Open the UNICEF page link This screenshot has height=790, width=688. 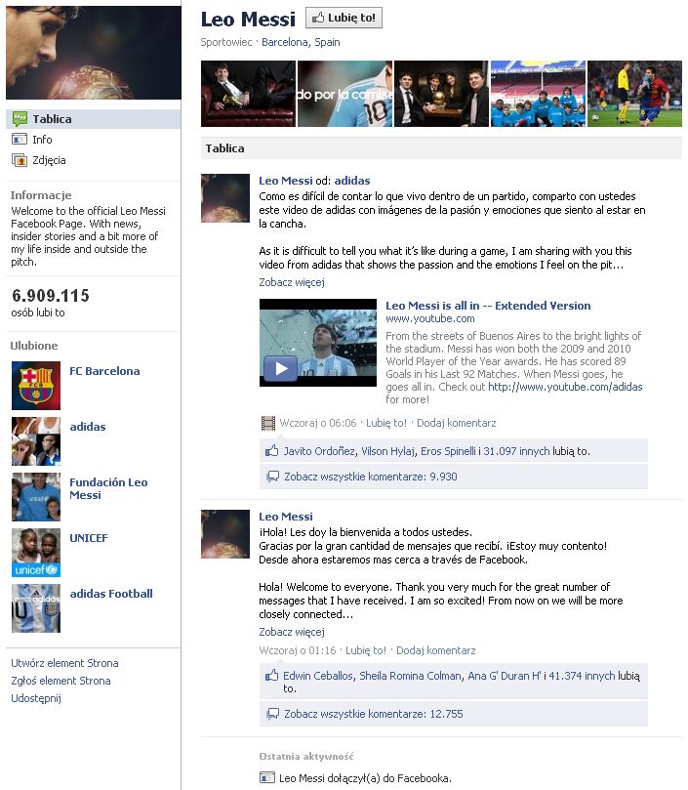89,538
